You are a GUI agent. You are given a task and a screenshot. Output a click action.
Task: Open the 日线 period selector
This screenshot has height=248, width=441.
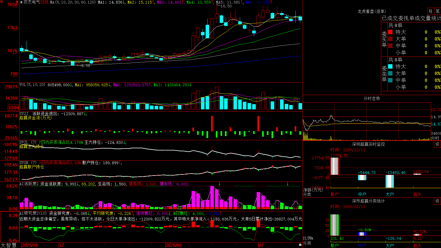click(x=45, y=2)
